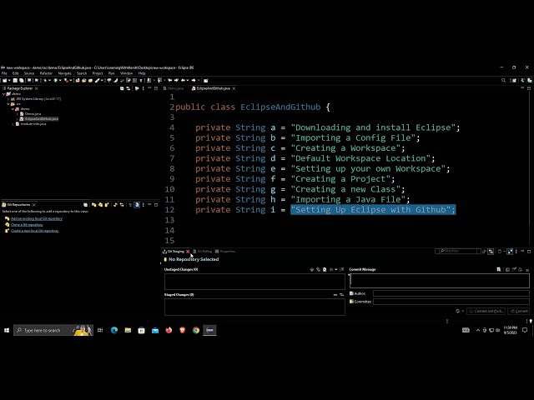This screenshot has height=400, width=534.
Task: Click the Forward navigation arrow in toolbar
Action: (194, 81)
